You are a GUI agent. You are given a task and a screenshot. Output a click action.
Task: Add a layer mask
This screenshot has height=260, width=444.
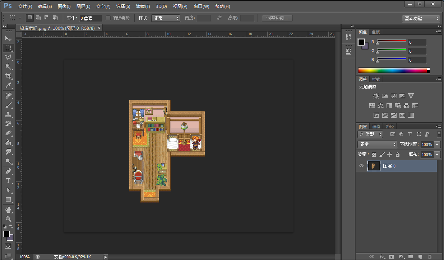click(392, 257)
